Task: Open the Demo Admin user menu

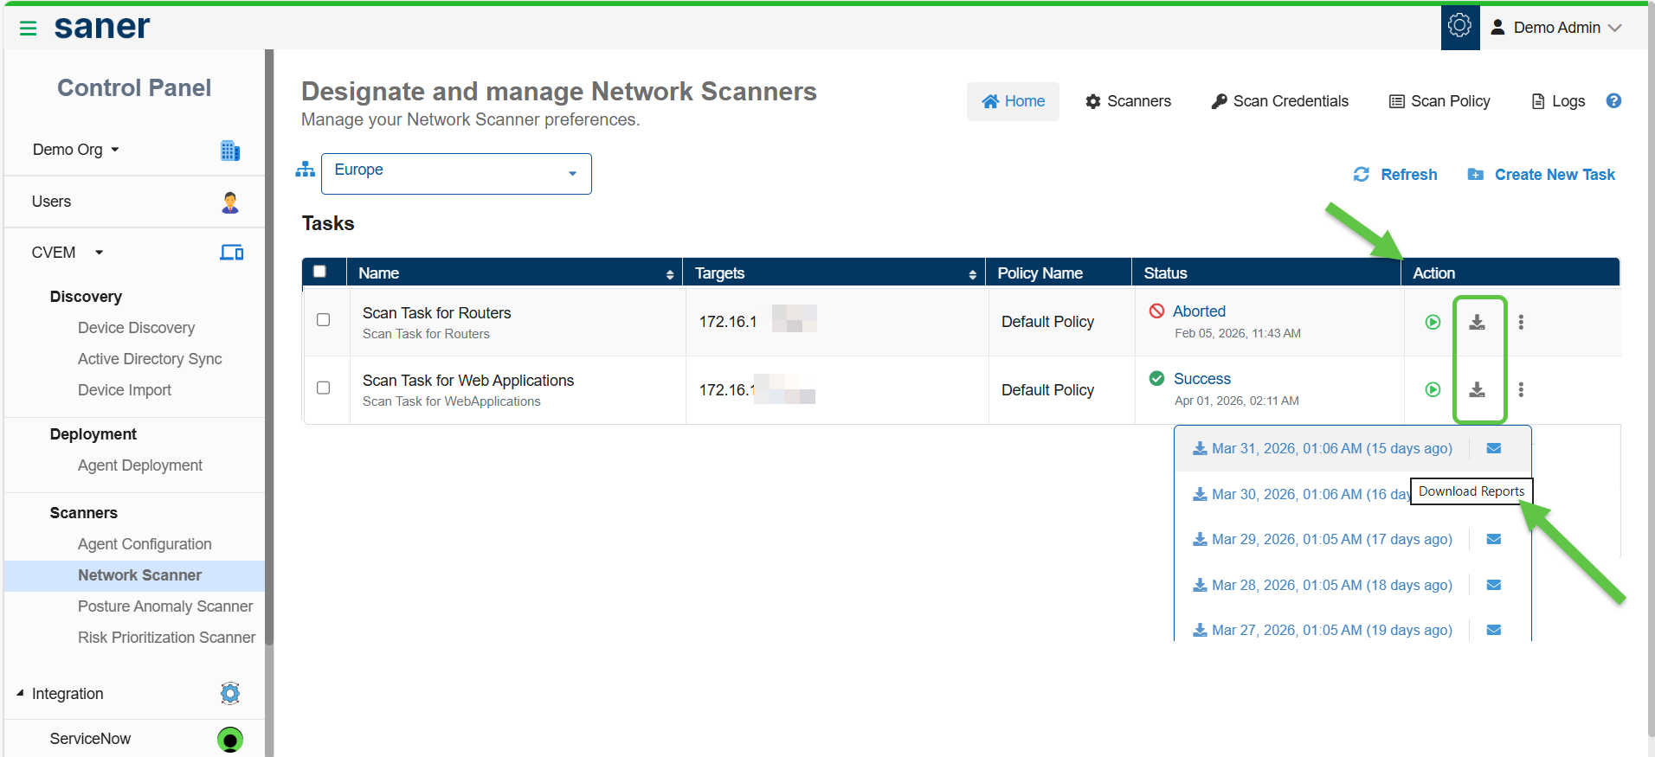Action: 1556,28
